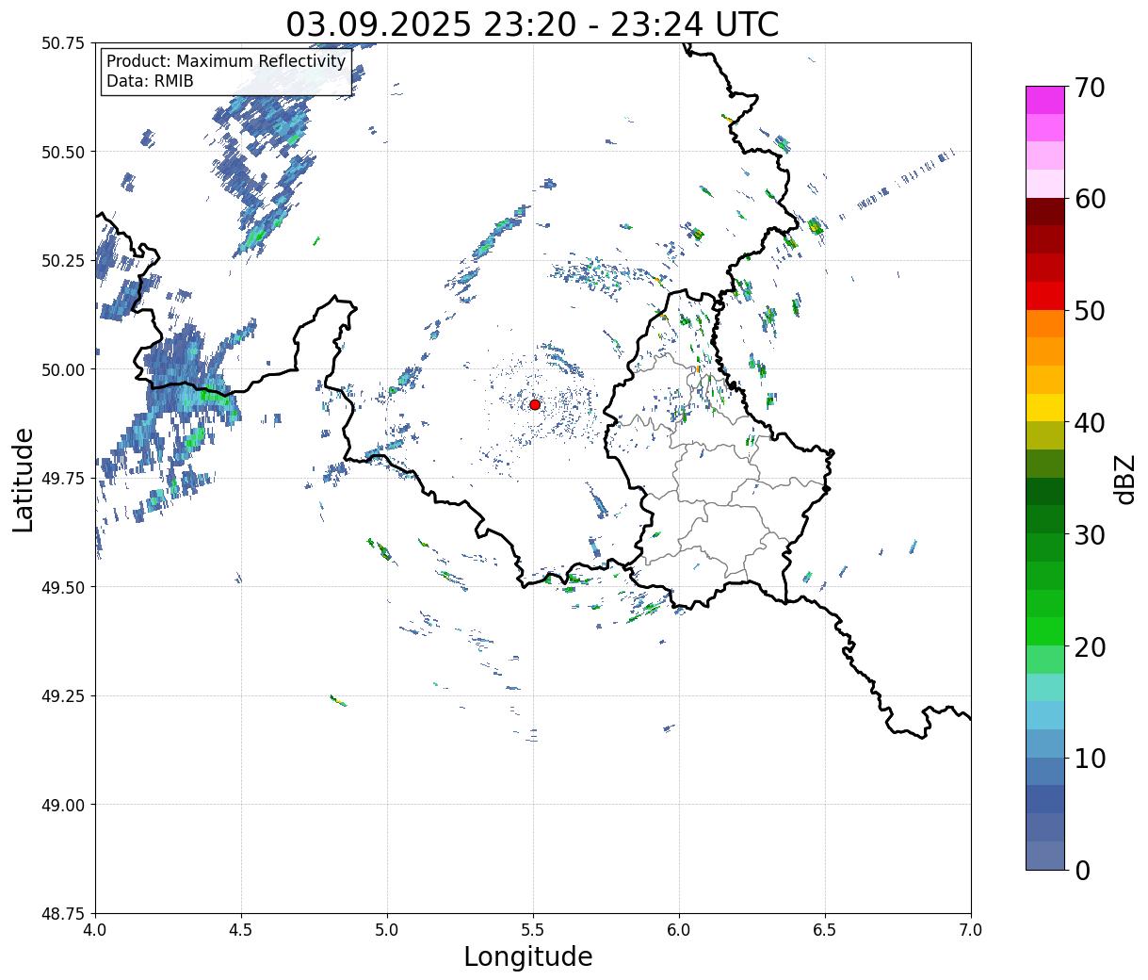Click latitude tick label 48.75
This screenshot has height=980, width=1148.
(x=63, y=914)
